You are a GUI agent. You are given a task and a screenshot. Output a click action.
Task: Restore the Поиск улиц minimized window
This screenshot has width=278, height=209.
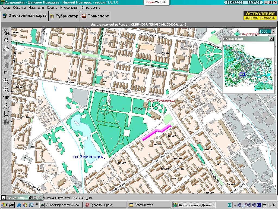pyautogui.click(x=30, y=198)
